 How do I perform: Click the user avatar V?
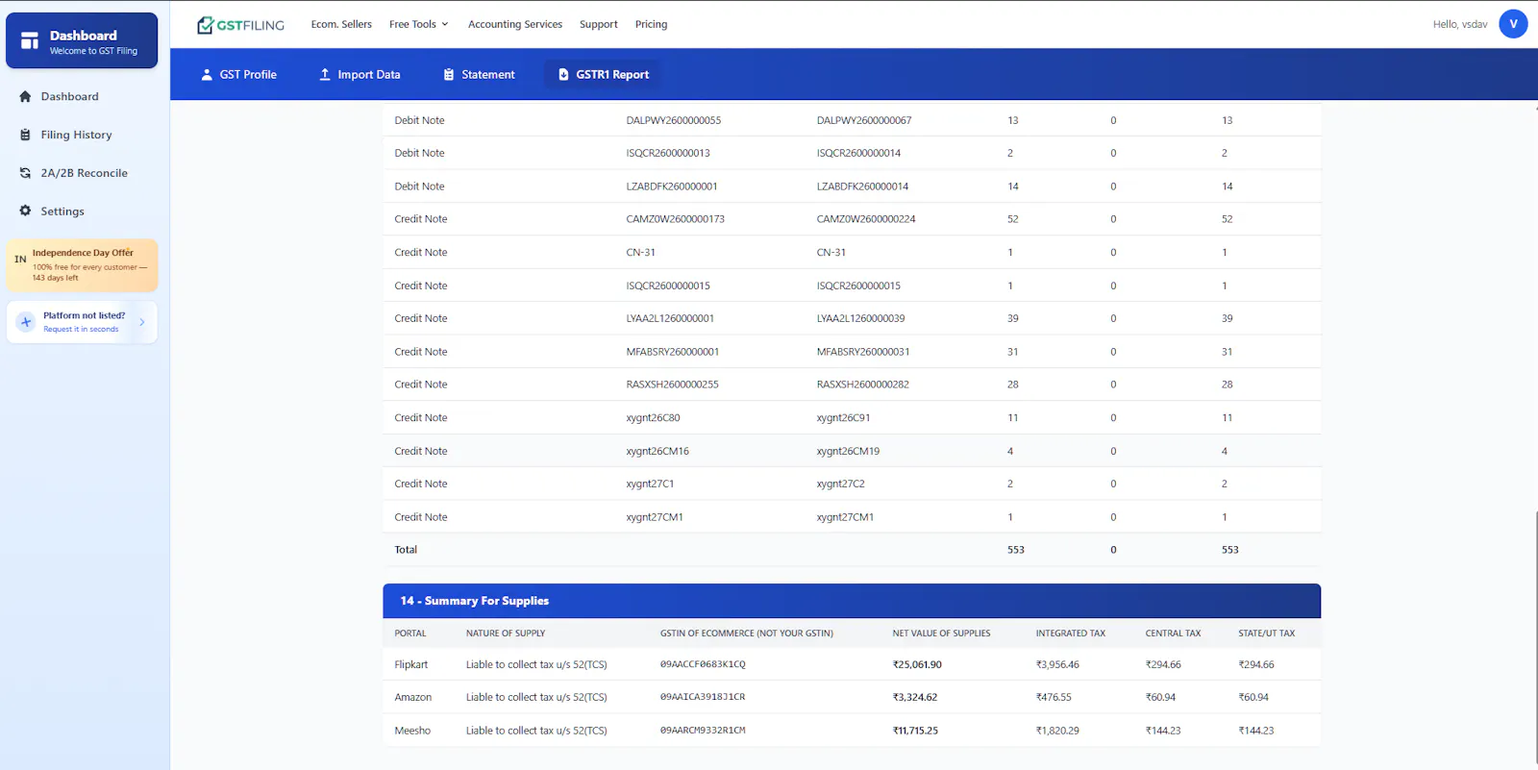1513,24
